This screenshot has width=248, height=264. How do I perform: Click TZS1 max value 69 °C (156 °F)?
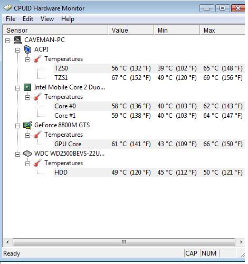tap(223, 78)
